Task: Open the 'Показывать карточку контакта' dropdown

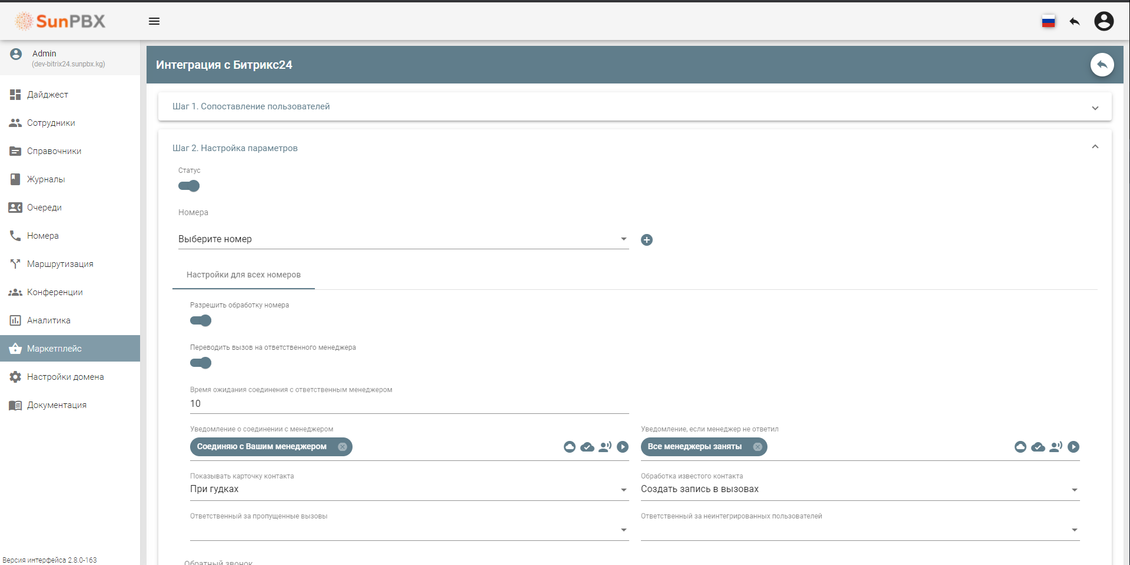Action: (409, 489)
